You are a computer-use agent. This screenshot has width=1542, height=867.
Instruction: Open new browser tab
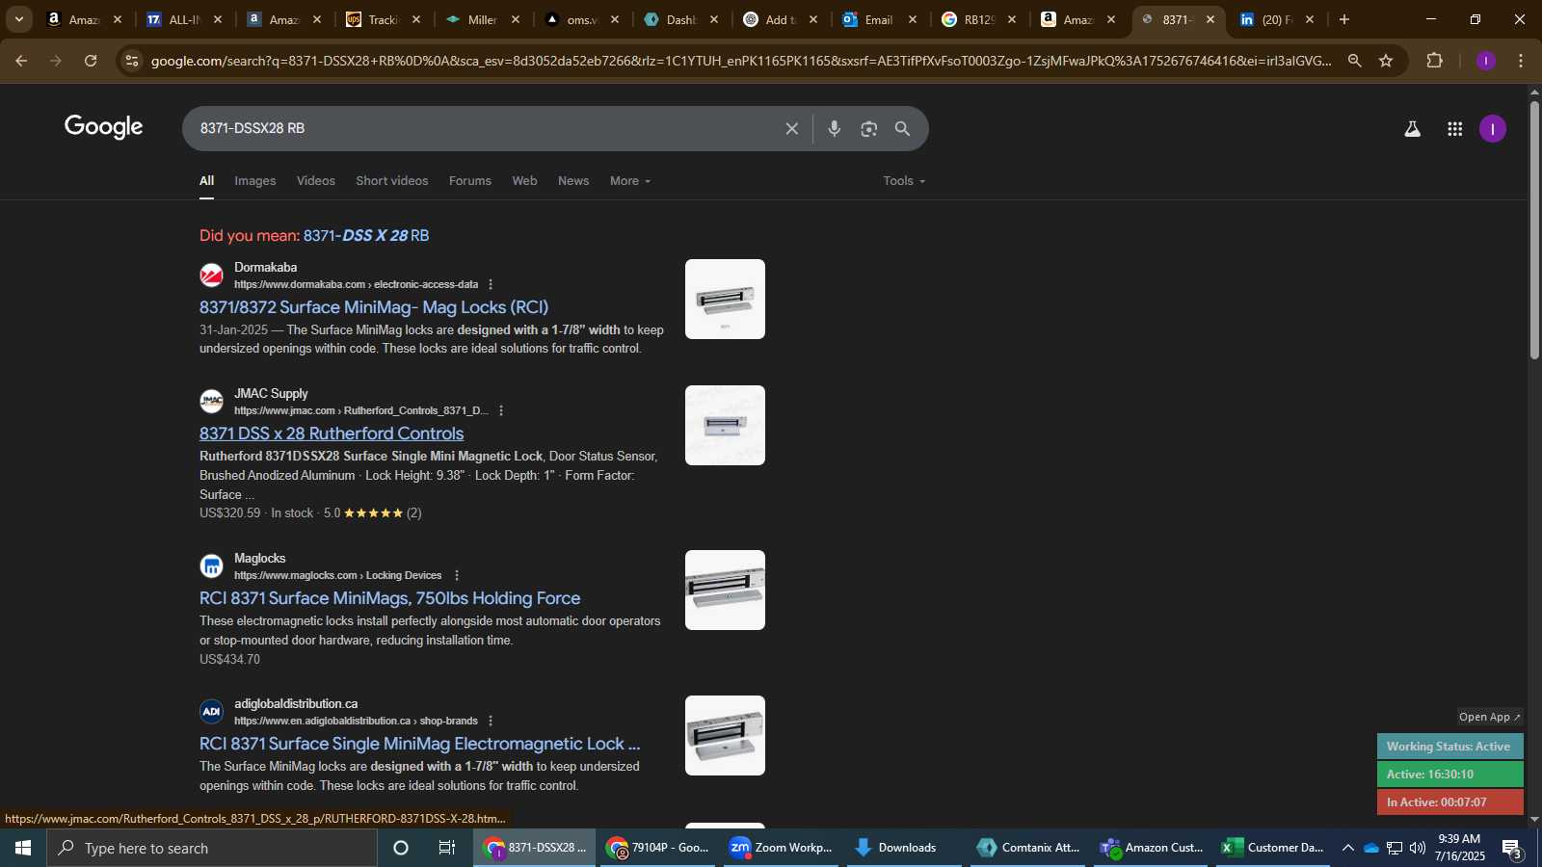(x=1344, y=19)
